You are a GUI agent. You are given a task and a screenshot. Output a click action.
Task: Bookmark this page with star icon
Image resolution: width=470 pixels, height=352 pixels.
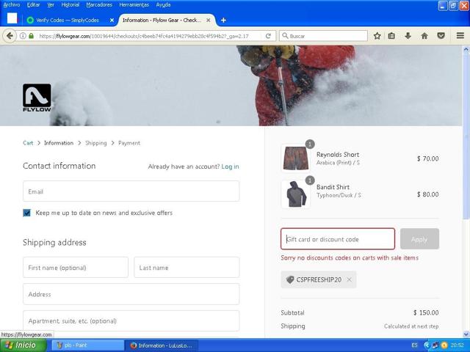tap(377, 36)
